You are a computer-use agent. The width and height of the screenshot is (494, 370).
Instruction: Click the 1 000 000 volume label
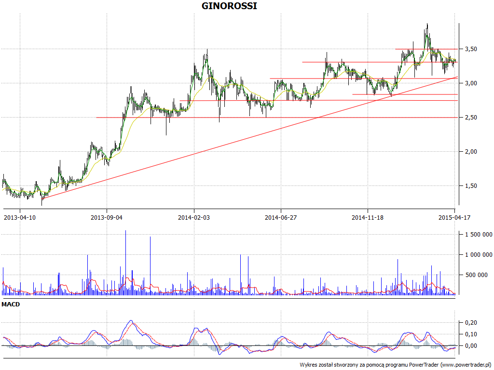coord(479,254)
